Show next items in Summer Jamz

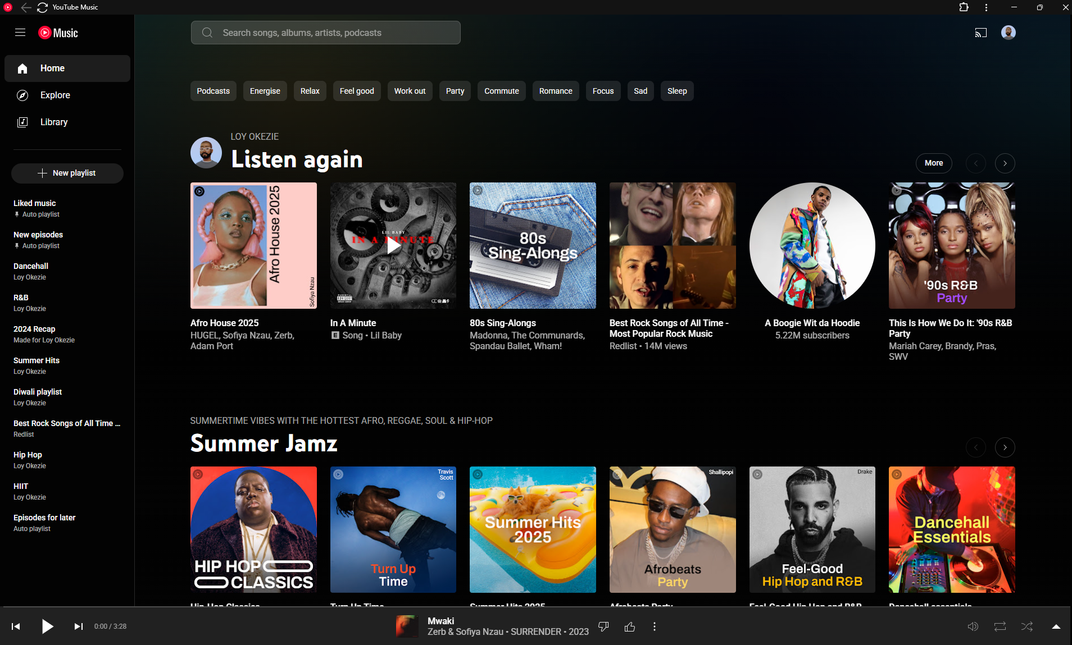point(1005,447)
